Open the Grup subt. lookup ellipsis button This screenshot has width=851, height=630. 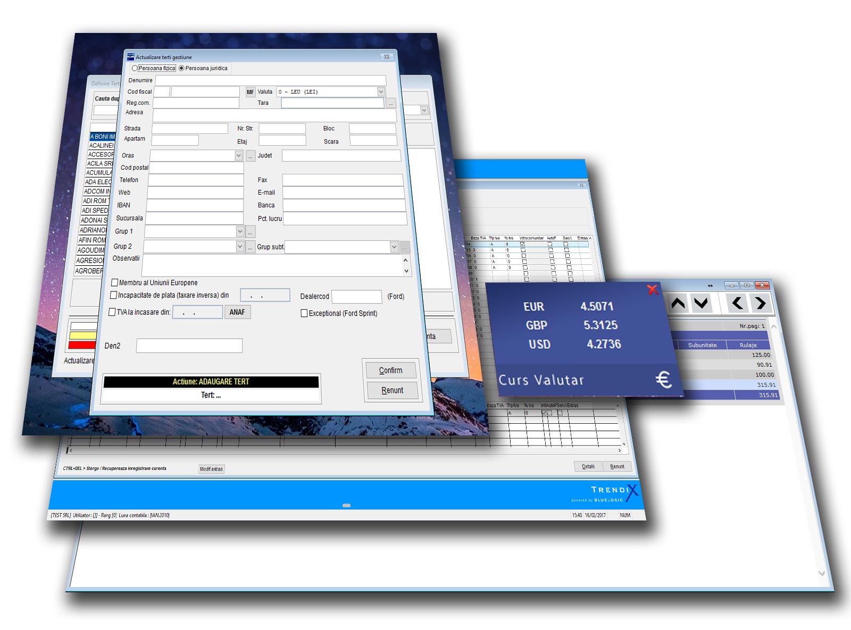click(x=405, y=247)
